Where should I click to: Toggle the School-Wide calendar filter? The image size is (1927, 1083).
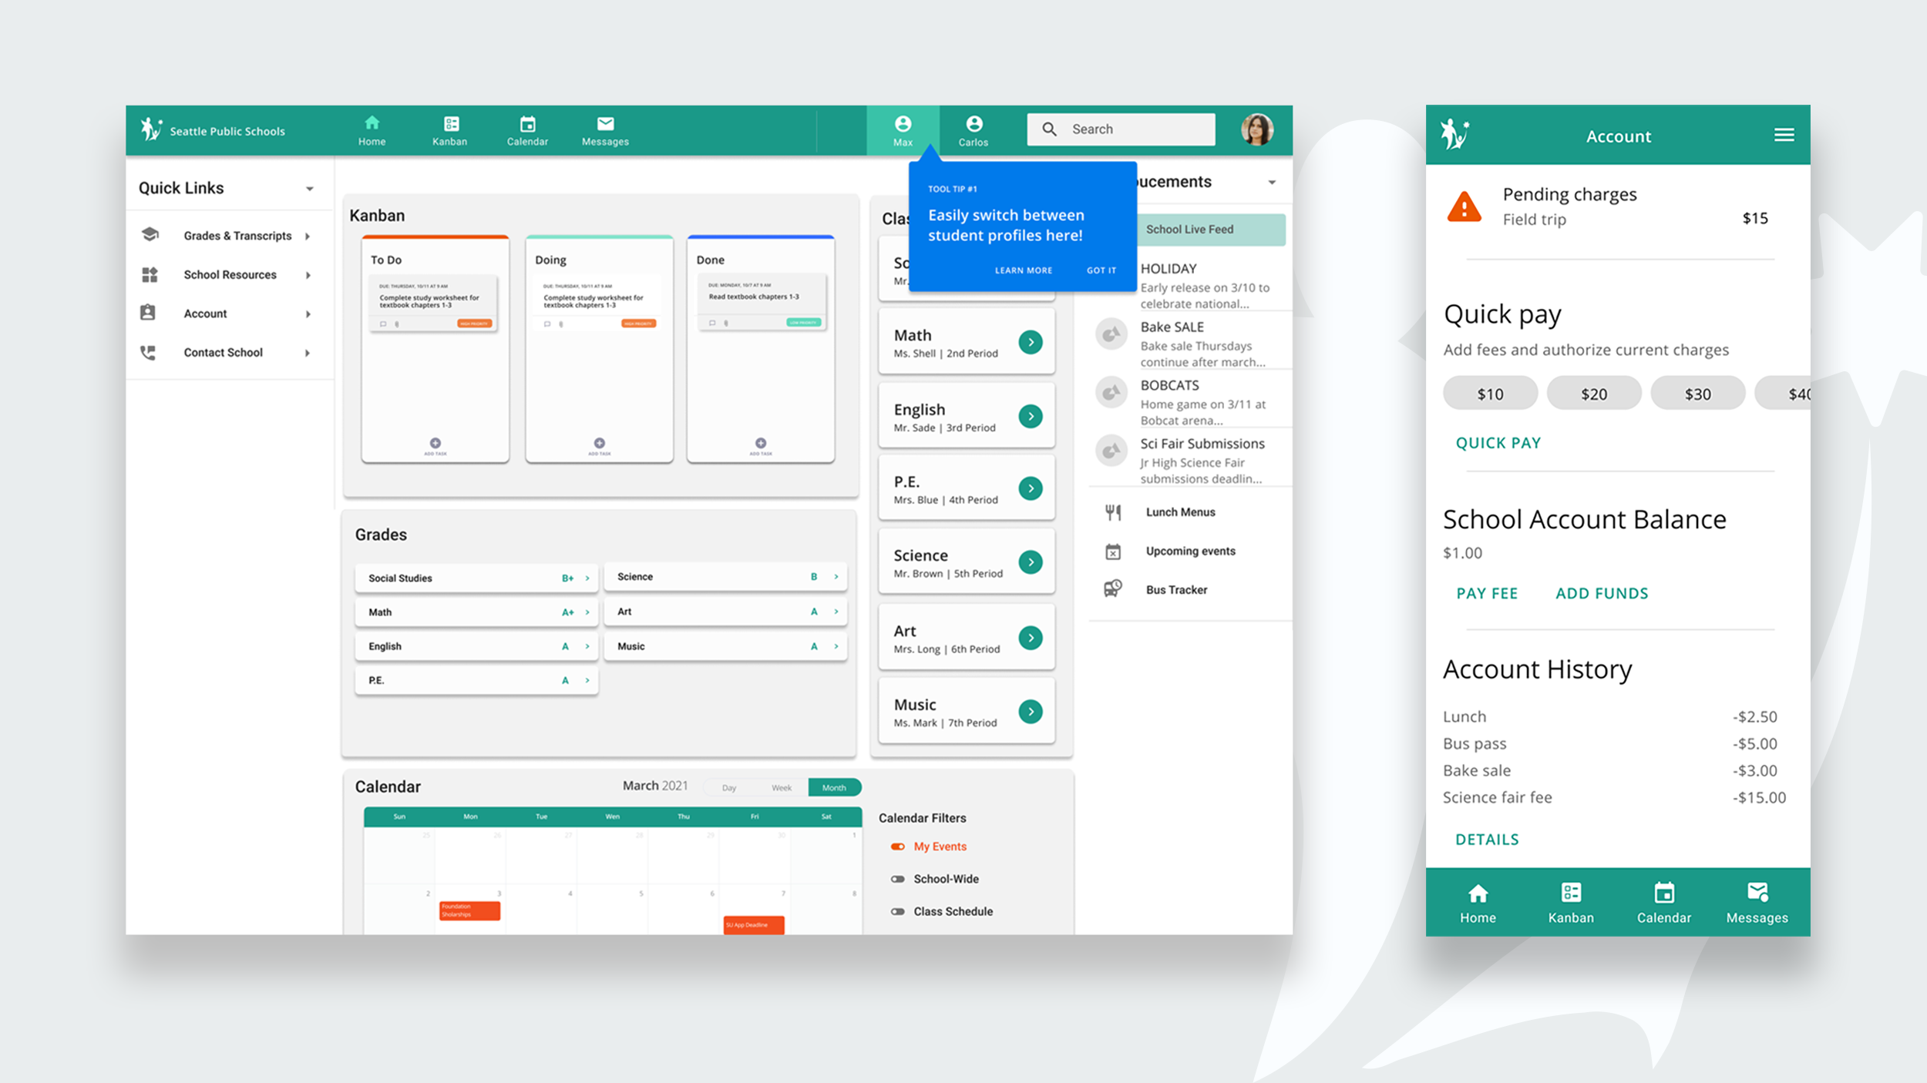click(x=898, y=879)
